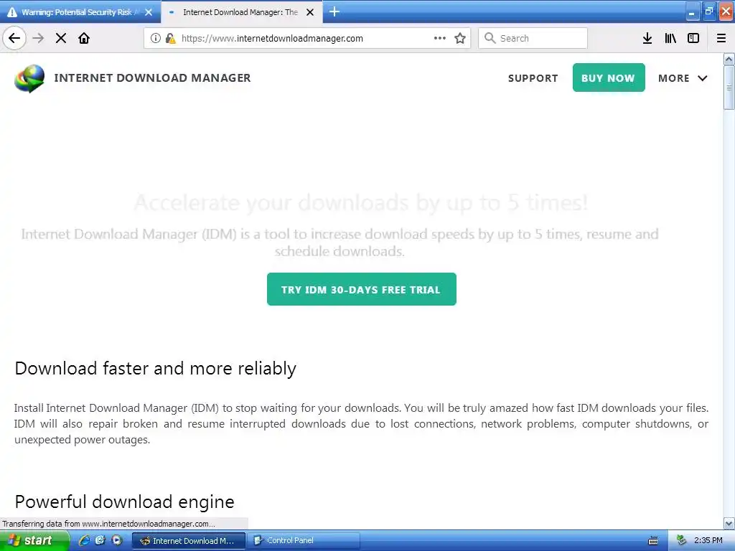
Task: Close the Internet Download Manager tab
Action: [310, 12]
